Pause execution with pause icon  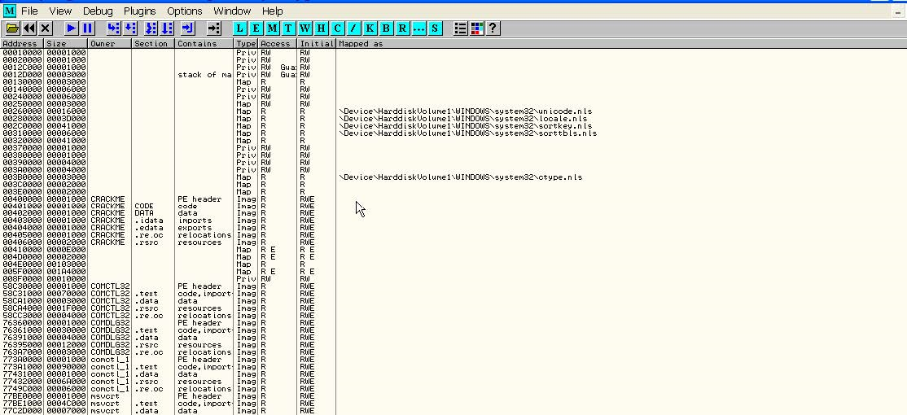[87, 28]
